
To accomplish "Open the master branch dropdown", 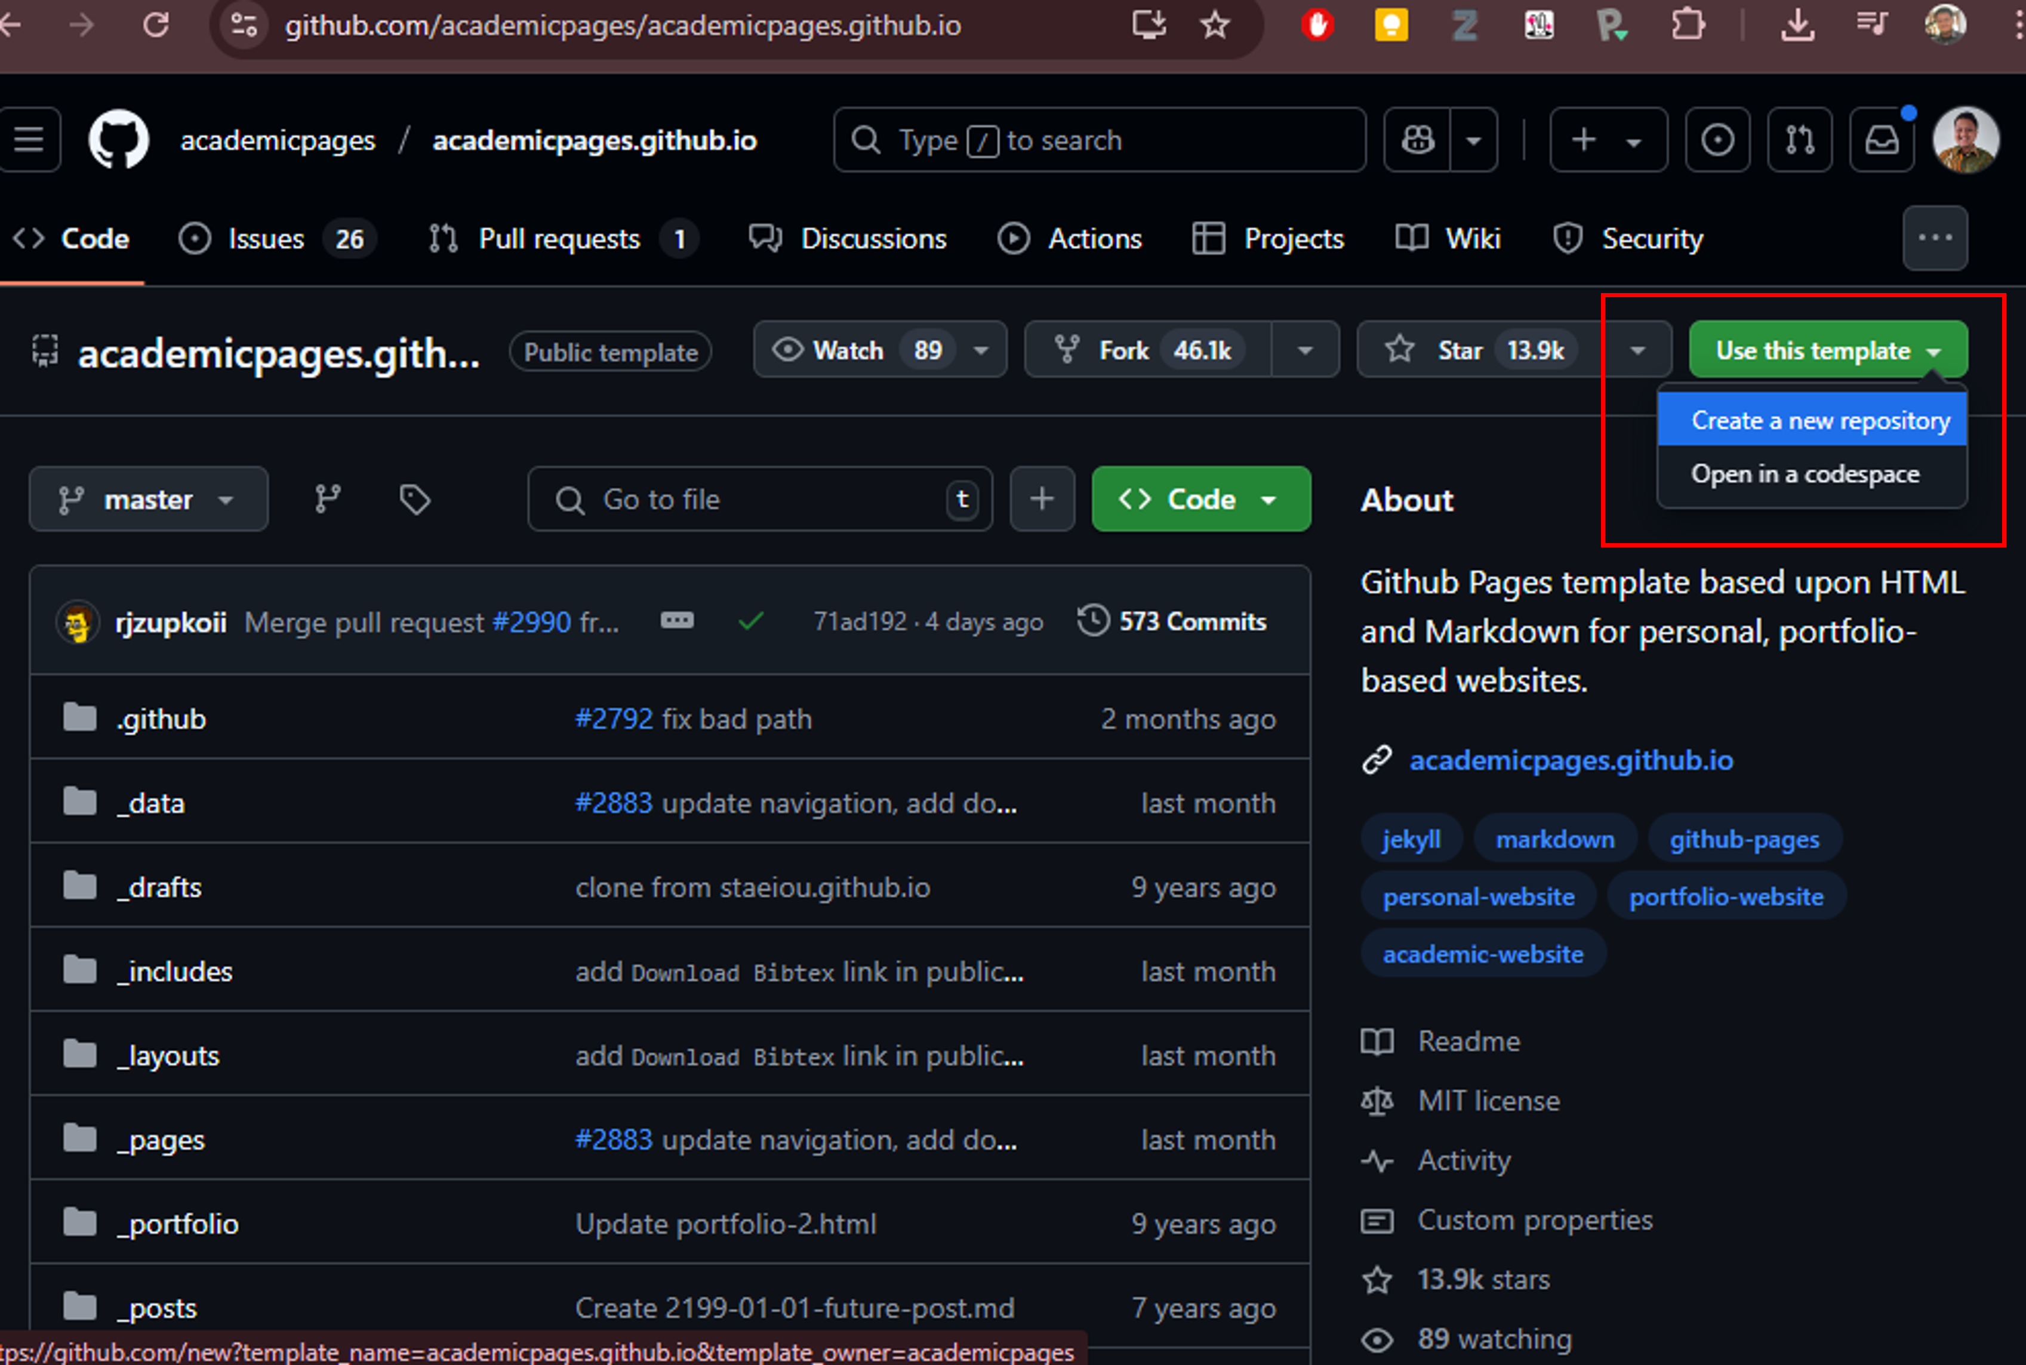I will 148,499.
